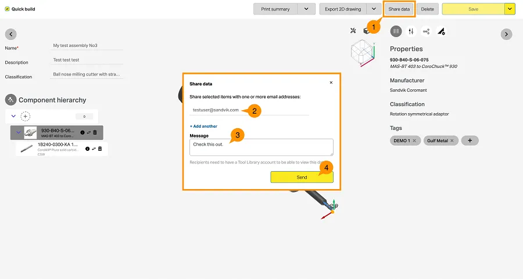The image size is (523, 279).
Task: Expand the Export 2D drawing dropdown arrow
Action: click(373, 9)
